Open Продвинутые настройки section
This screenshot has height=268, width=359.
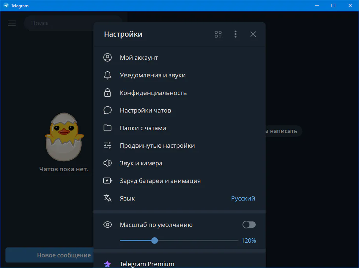coord(179,146)
